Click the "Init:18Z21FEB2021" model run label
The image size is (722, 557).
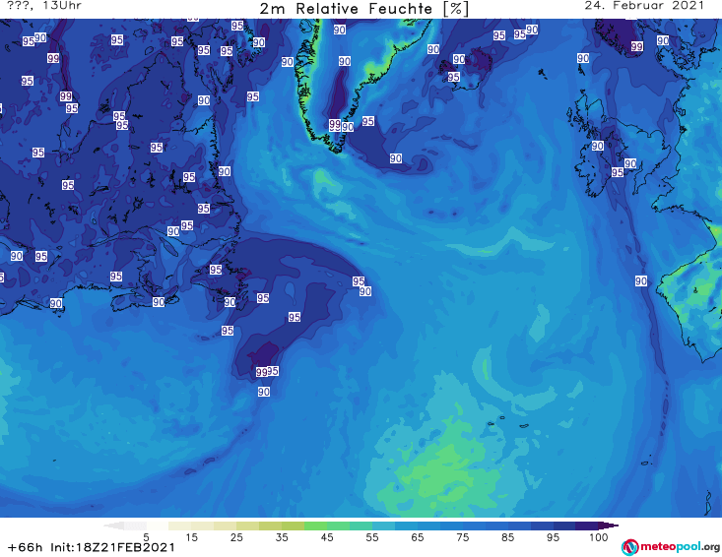(x=113, y=547)
